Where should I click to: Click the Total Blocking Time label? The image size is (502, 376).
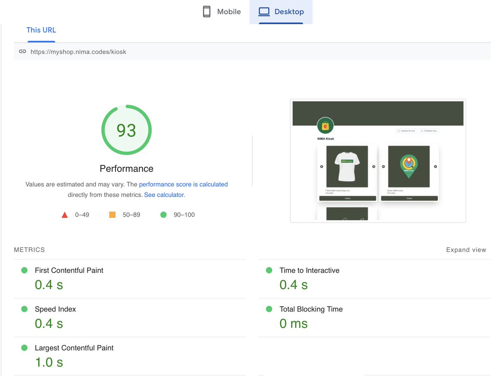tap(311, 309)
